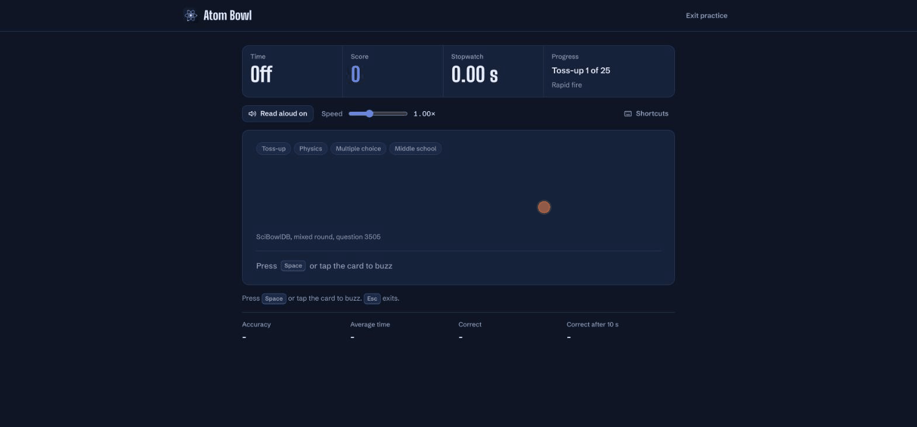Click the Accuracy stat label
The image size is (917, 427).
(256, 324)
